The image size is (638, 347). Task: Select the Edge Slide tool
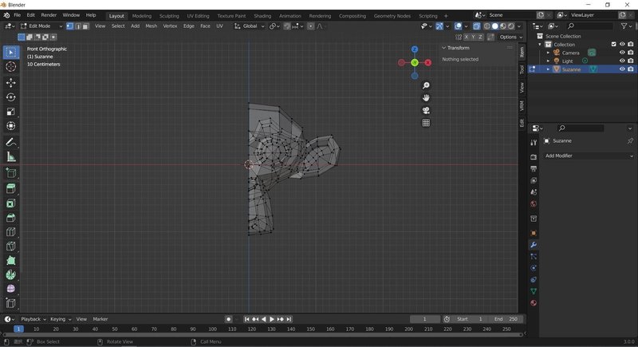(x=11, y=303)
